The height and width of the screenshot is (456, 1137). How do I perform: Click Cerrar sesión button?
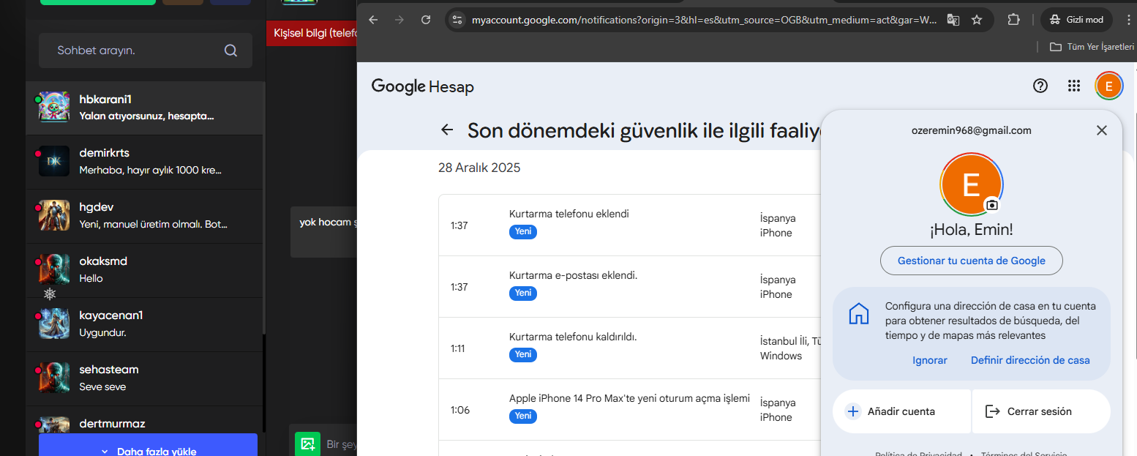click(x=1041, y=411)
